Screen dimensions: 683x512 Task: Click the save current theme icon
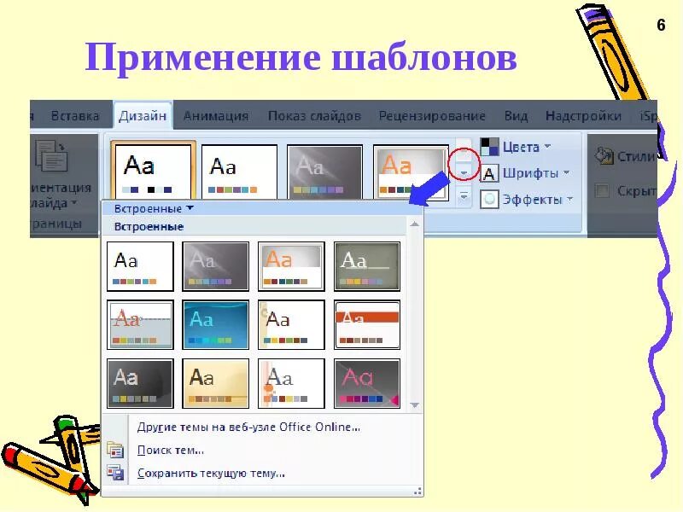click(x=115, y=473)
